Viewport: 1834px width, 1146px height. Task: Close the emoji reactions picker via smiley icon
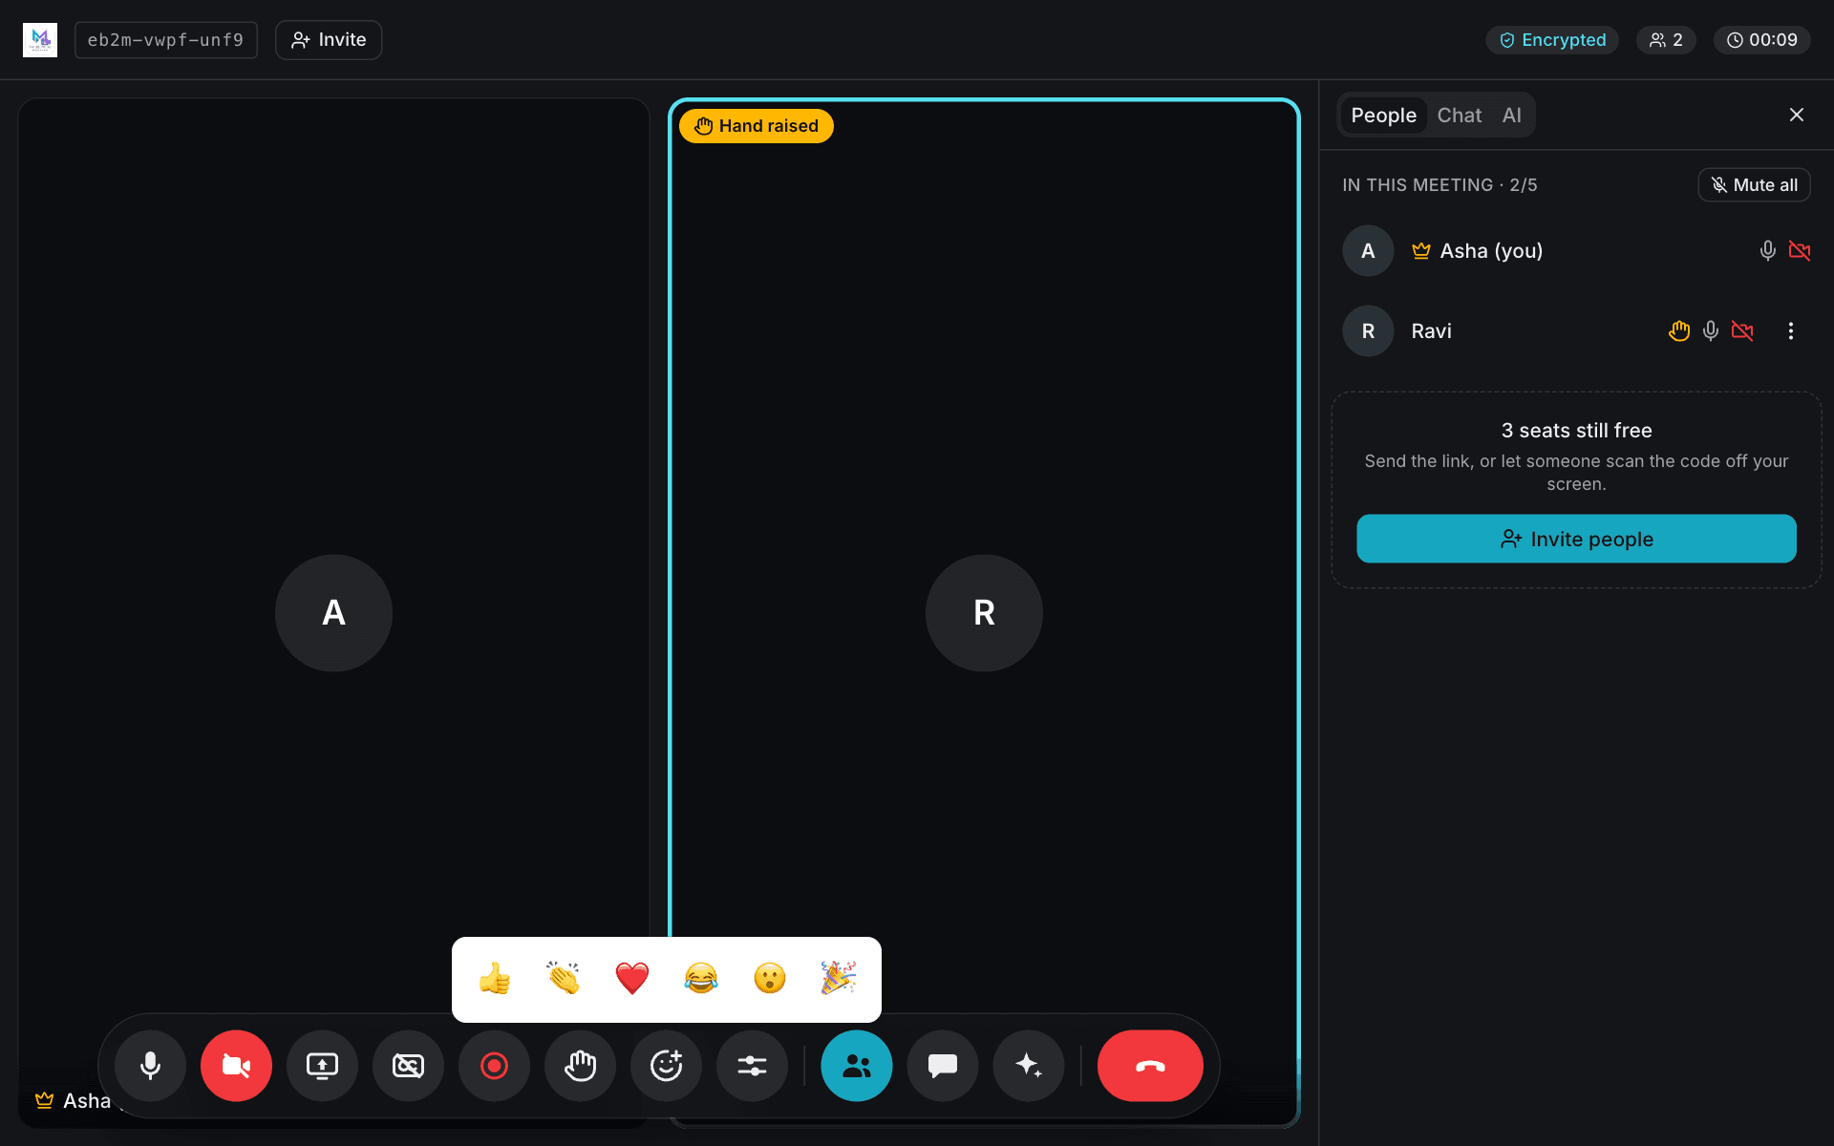tap(666, 1066)
